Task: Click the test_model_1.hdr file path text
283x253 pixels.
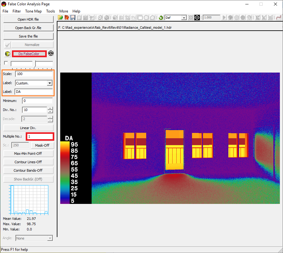Action: point(115,28)
